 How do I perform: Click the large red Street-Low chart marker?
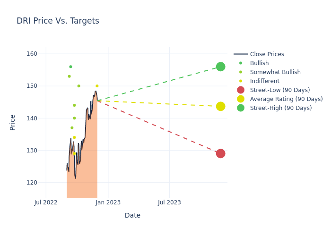click(220, 153)
